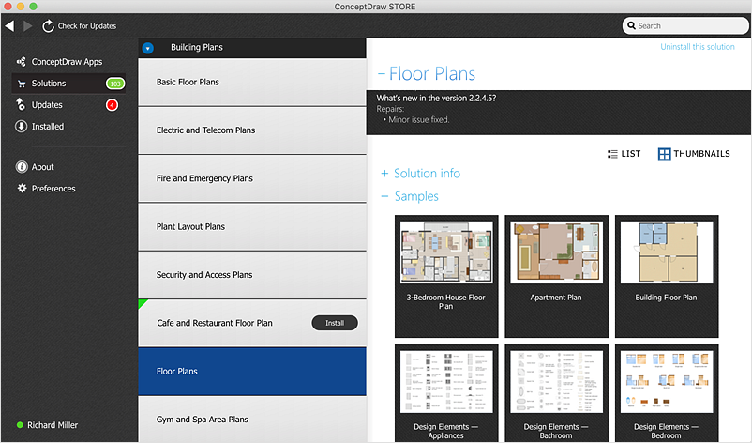Click the magnifier icon in Search
This screenshot has height=443, width=752.
tap(632, 25)
